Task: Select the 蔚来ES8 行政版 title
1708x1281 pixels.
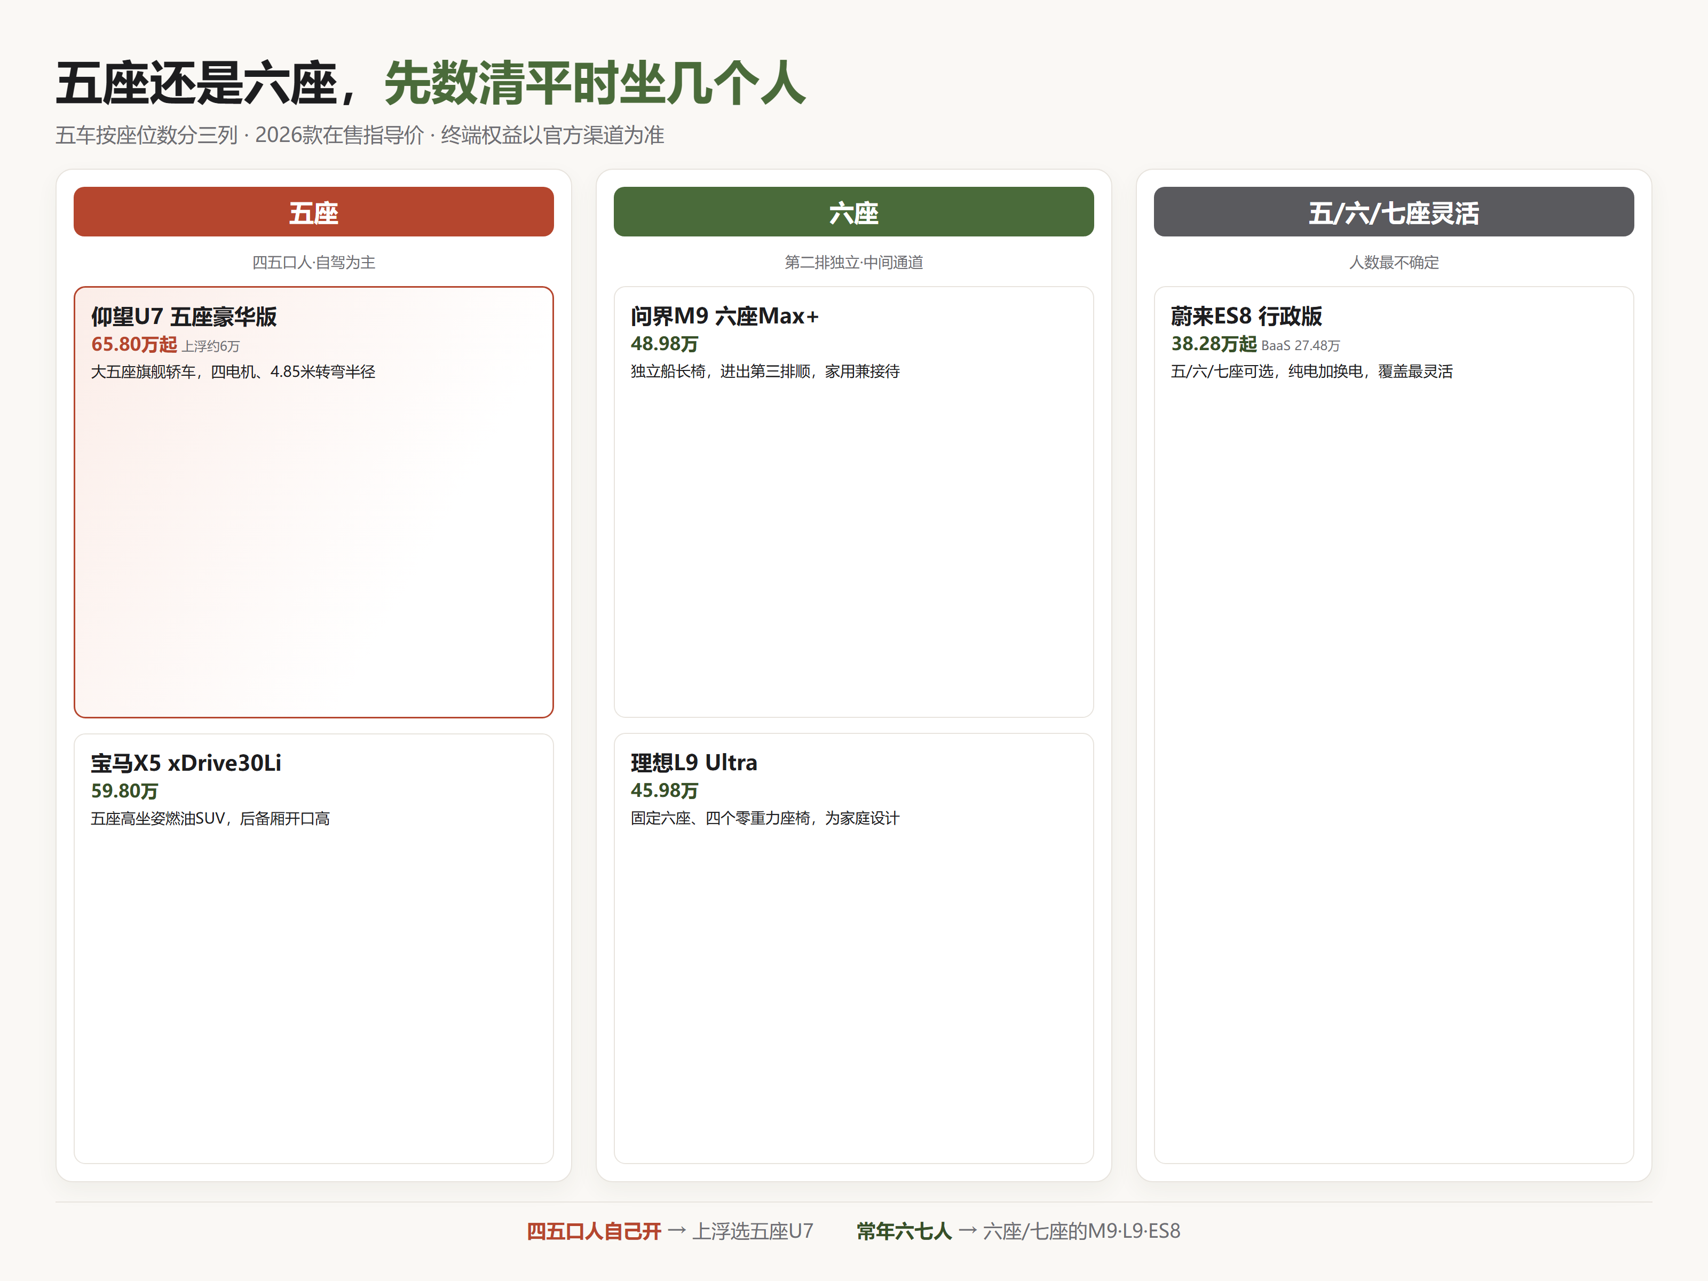Action: pyautogui.click(x=1246, y=316)
